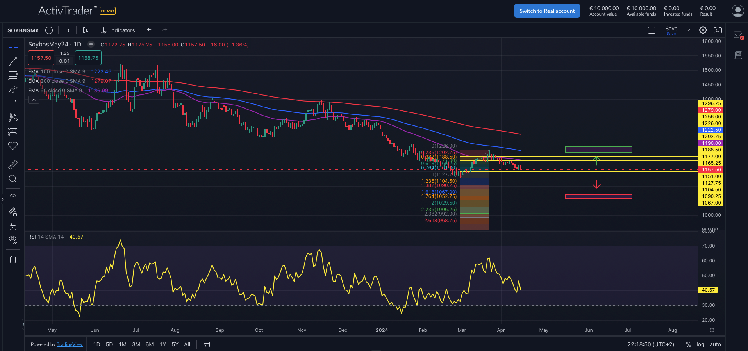Open the candlestick chart type selector
This screenshot has height=351, width=748.
tap(86, 30)
